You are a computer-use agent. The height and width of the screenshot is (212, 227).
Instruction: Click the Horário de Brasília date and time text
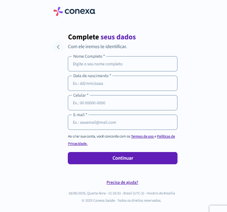coord(121,193)
